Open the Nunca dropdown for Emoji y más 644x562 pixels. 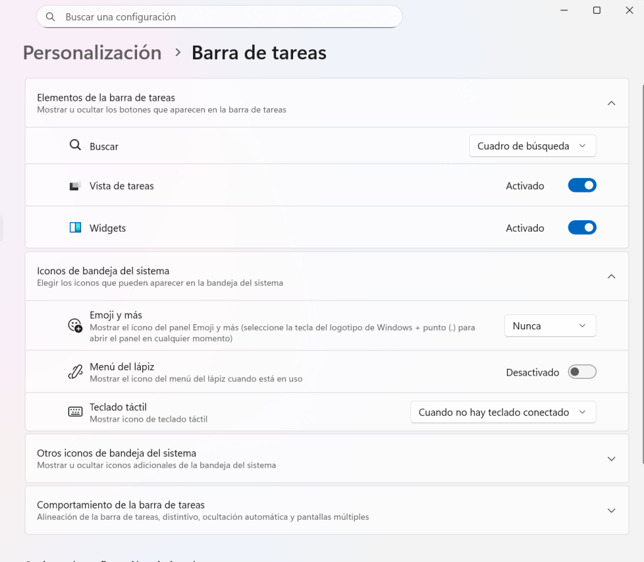550,325
